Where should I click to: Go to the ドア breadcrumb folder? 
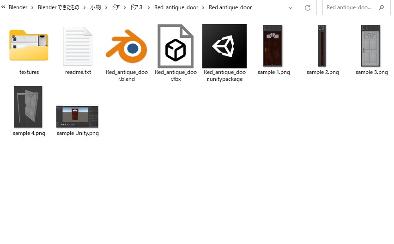click(x=115, y=7)
